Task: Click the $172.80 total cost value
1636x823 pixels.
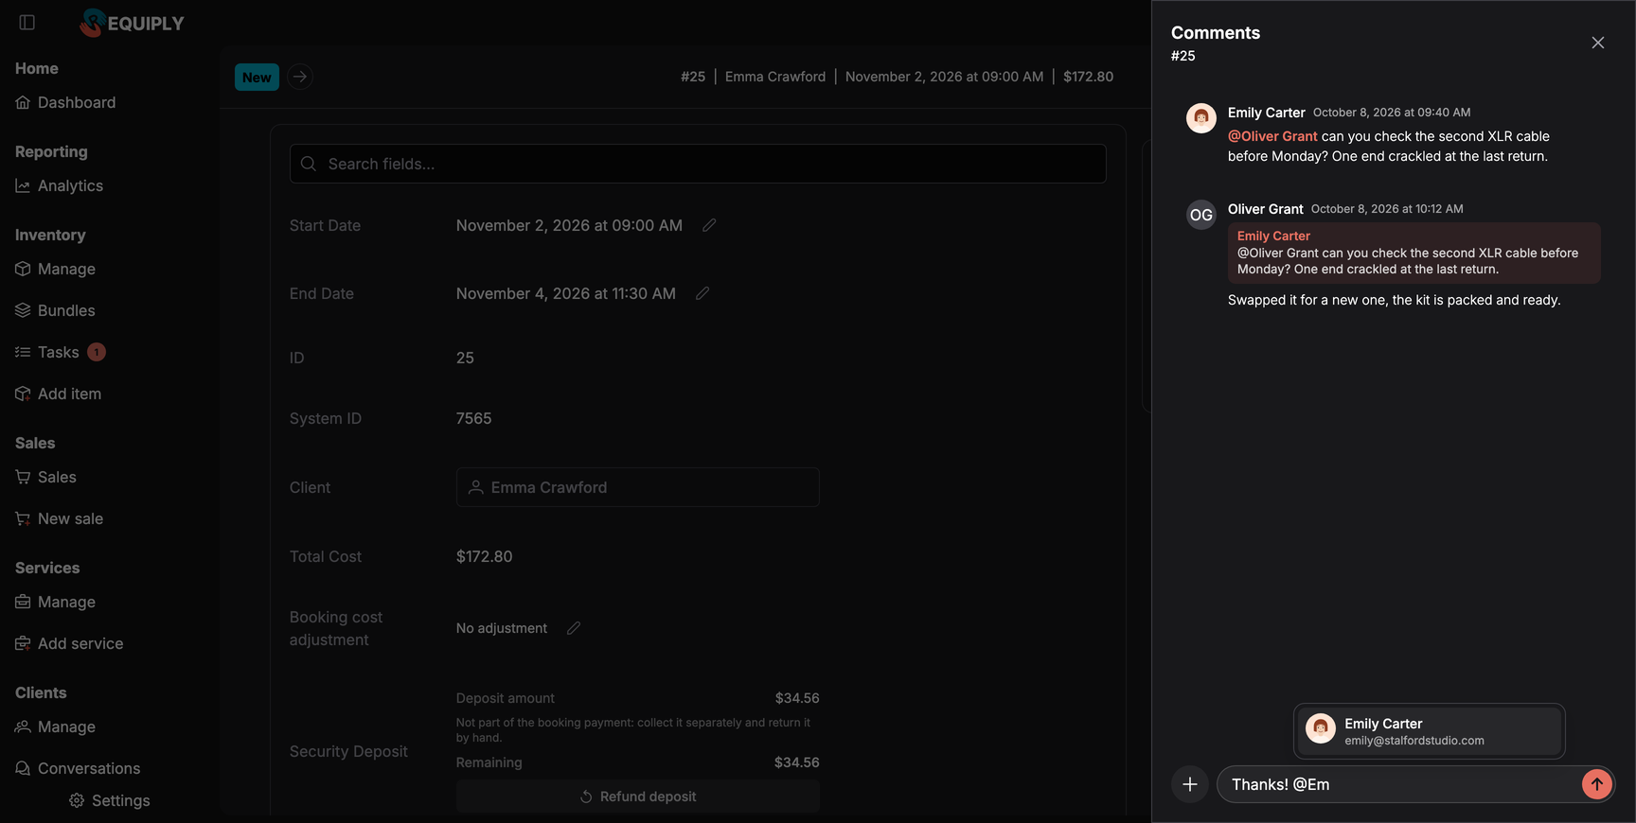Action: [x=485, y=556]
